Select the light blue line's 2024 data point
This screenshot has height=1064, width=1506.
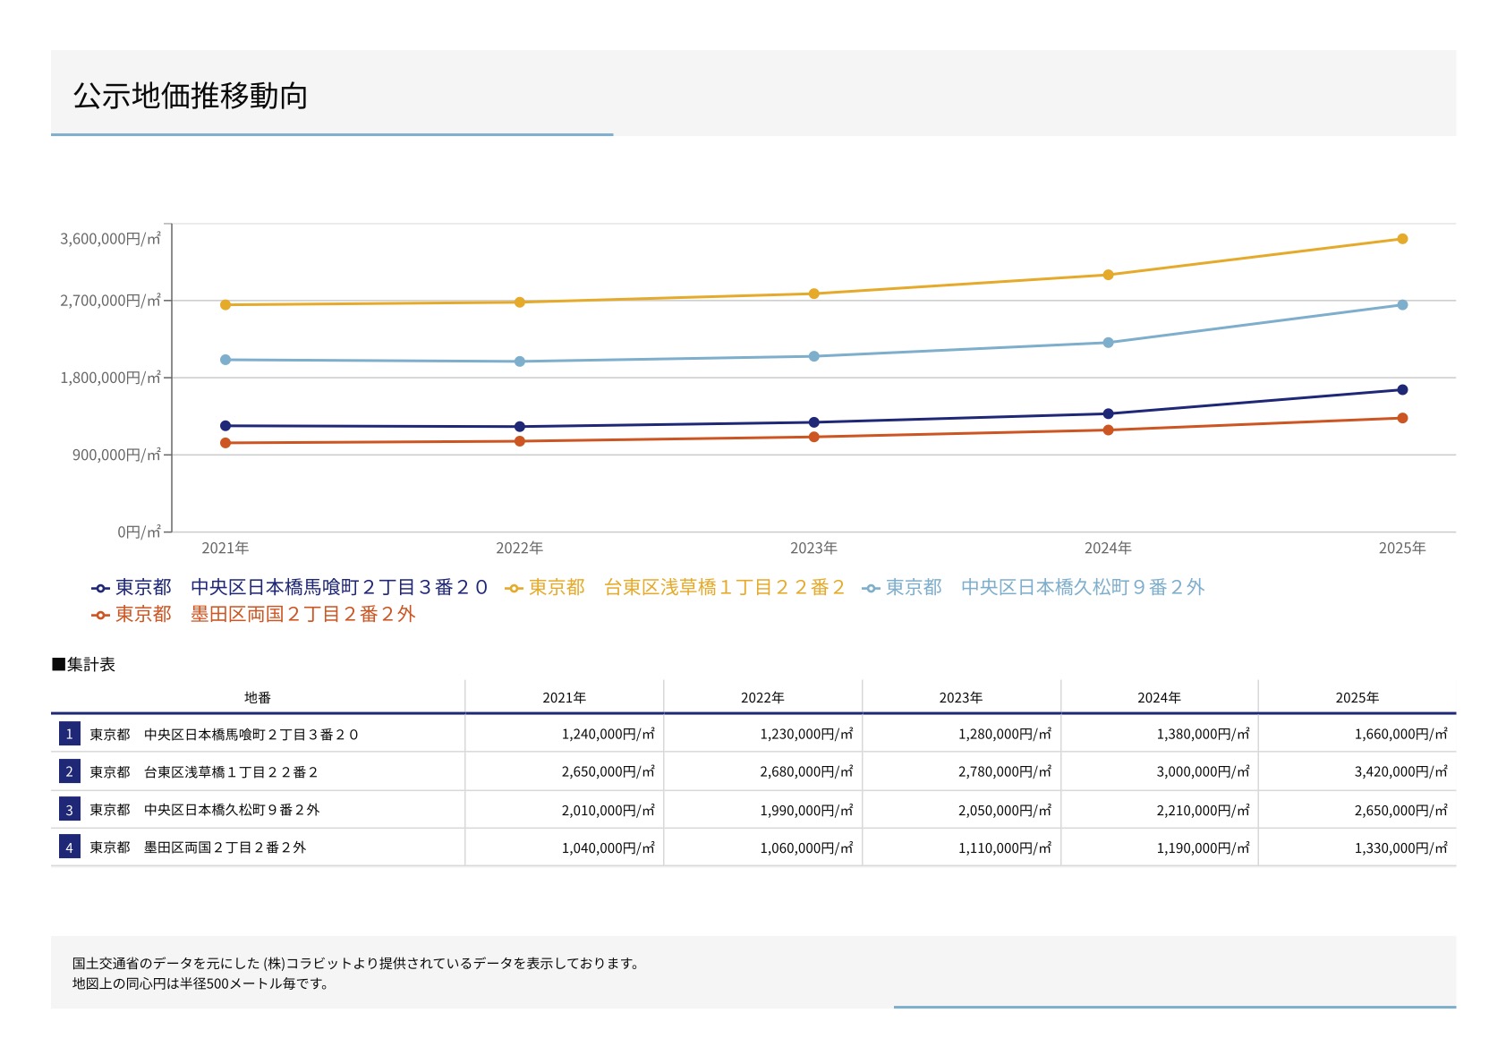point(1108,343)
